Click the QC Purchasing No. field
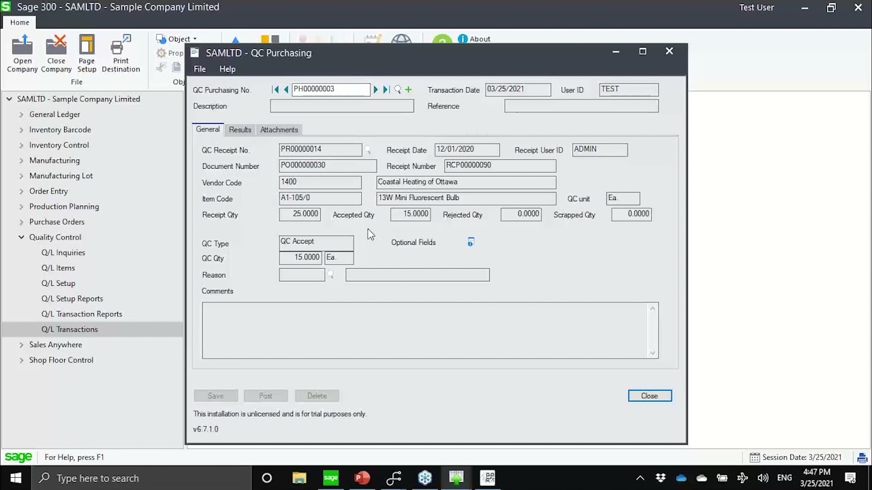872x490 pixels. (x=331, y=90)
